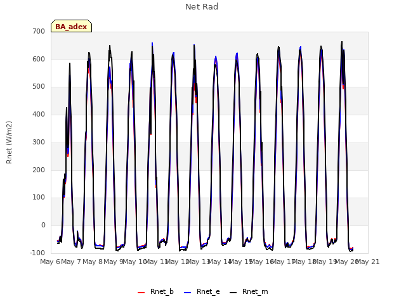The width and height of the screenshot is (406, 304).
Task: Click the Rnet_m legend entry
Action: coord(249,292)
